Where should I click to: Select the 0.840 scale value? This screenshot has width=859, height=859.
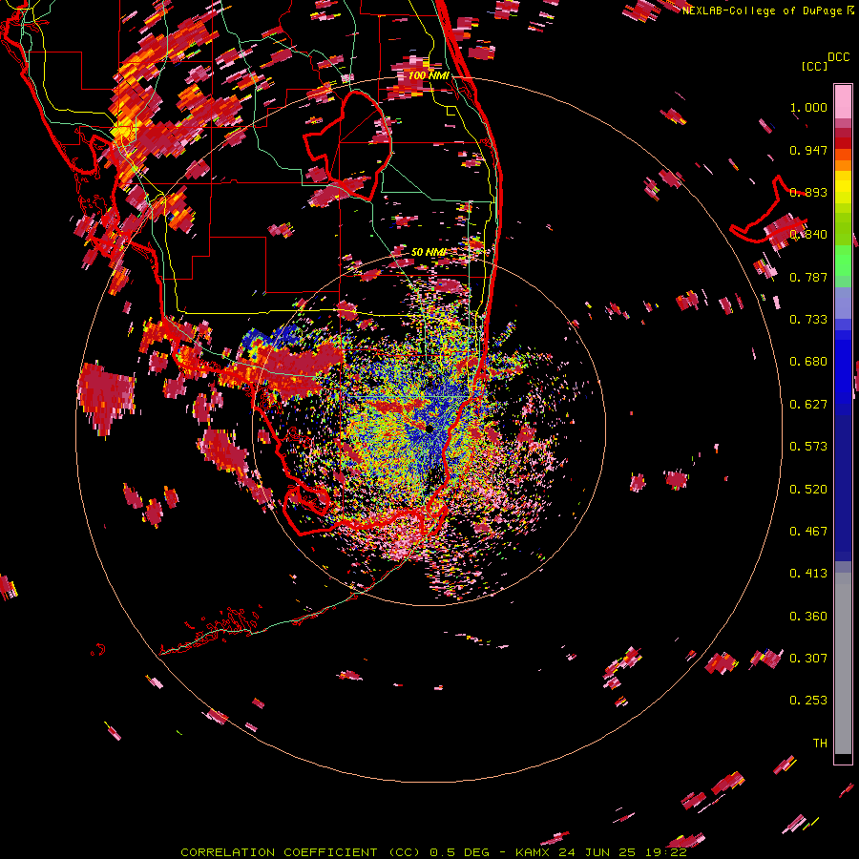click(808, 235)
